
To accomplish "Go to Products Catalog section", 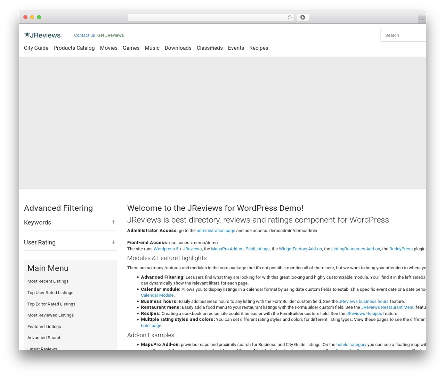I will [x=74, y=48].
